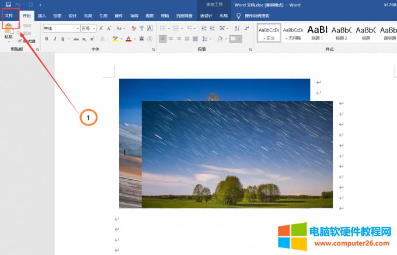Toggle italic formatting
The width and height of the screenshot is (397, 255).
55,39
